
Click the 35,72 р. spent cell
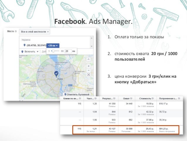point(170,113)
